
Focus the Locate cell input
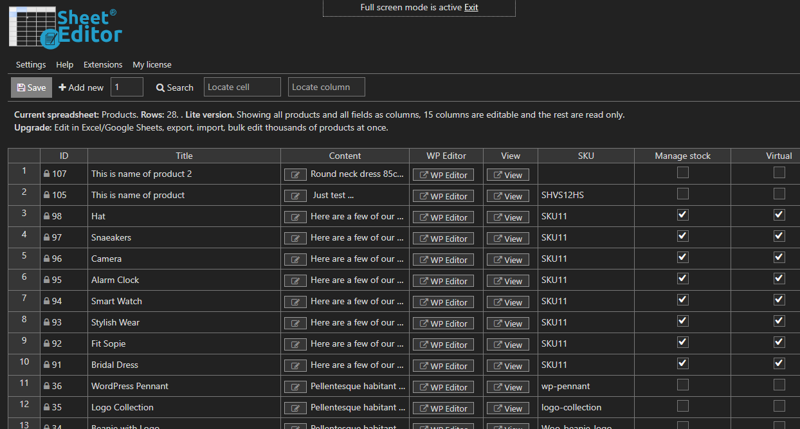pyautogui.click(x=242, y=87)
